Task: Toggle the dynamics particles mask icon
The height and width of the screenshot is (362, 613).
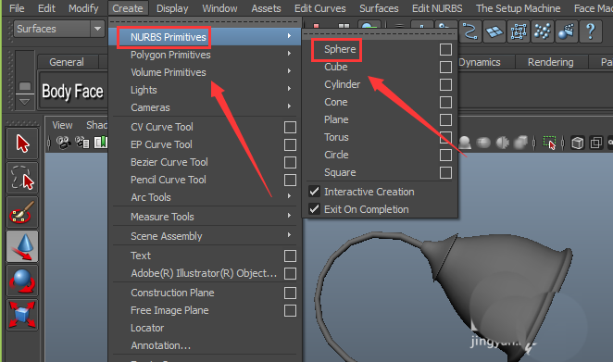Action: coord(543,31)
